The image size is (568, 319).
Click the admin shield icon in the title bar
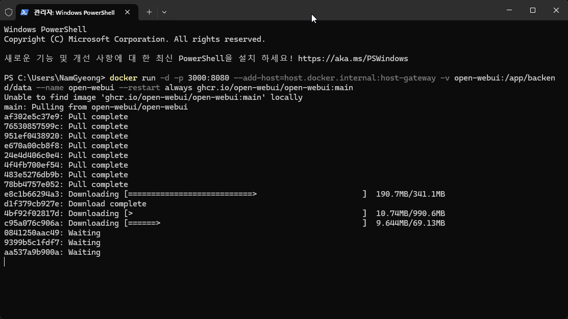tap(9, 12)
